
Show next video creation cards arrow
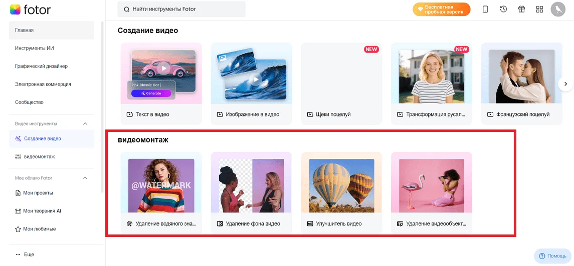(565, 84)
